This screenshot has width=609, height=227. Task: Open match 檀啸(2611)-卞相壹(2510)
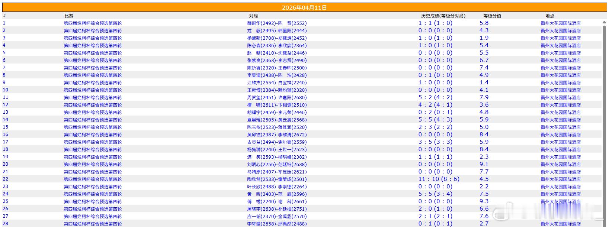click(x=277, y=105)
